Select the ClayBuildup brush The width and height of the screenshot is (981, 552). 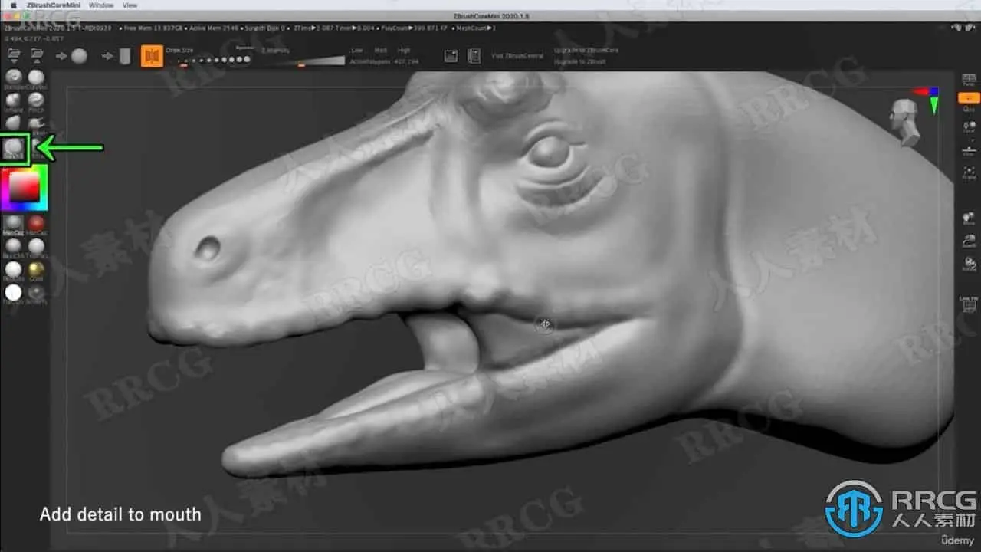click(36, 77)
